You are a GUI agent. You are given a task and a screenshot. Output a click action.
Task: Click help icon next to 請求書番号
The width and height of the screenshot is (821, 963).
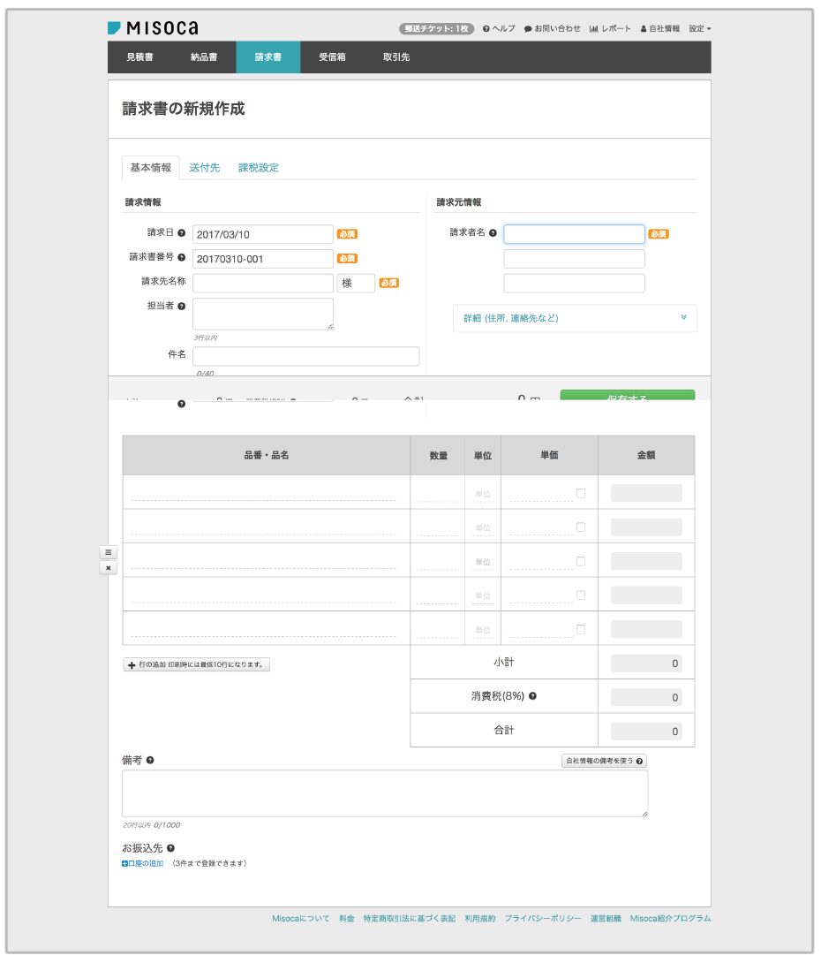182,258
